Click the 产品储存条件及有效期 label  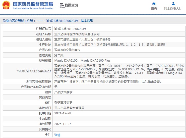[36, 87]
